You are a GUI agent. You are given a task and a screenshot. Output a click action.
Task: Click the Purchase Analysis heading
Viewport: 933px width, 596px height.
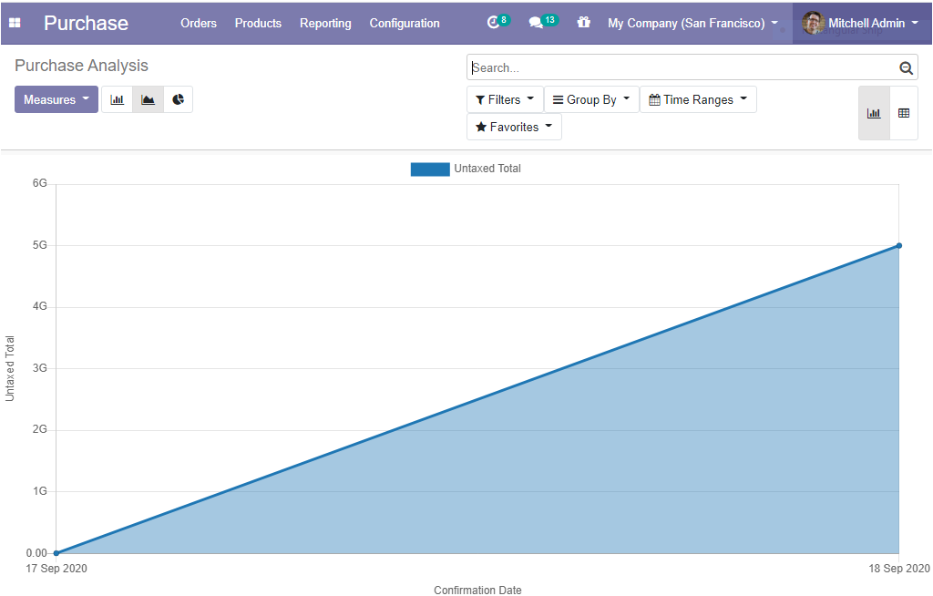[x=81, y=66]
